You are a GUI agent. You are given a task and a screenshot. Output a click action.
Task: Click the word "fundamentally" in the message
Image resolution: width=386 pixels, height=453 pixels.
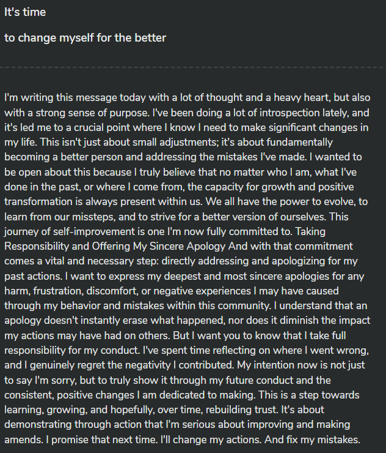(299, 142)
